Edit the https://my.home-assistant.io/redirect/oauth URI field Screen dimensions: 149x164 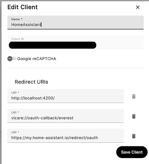66,135
